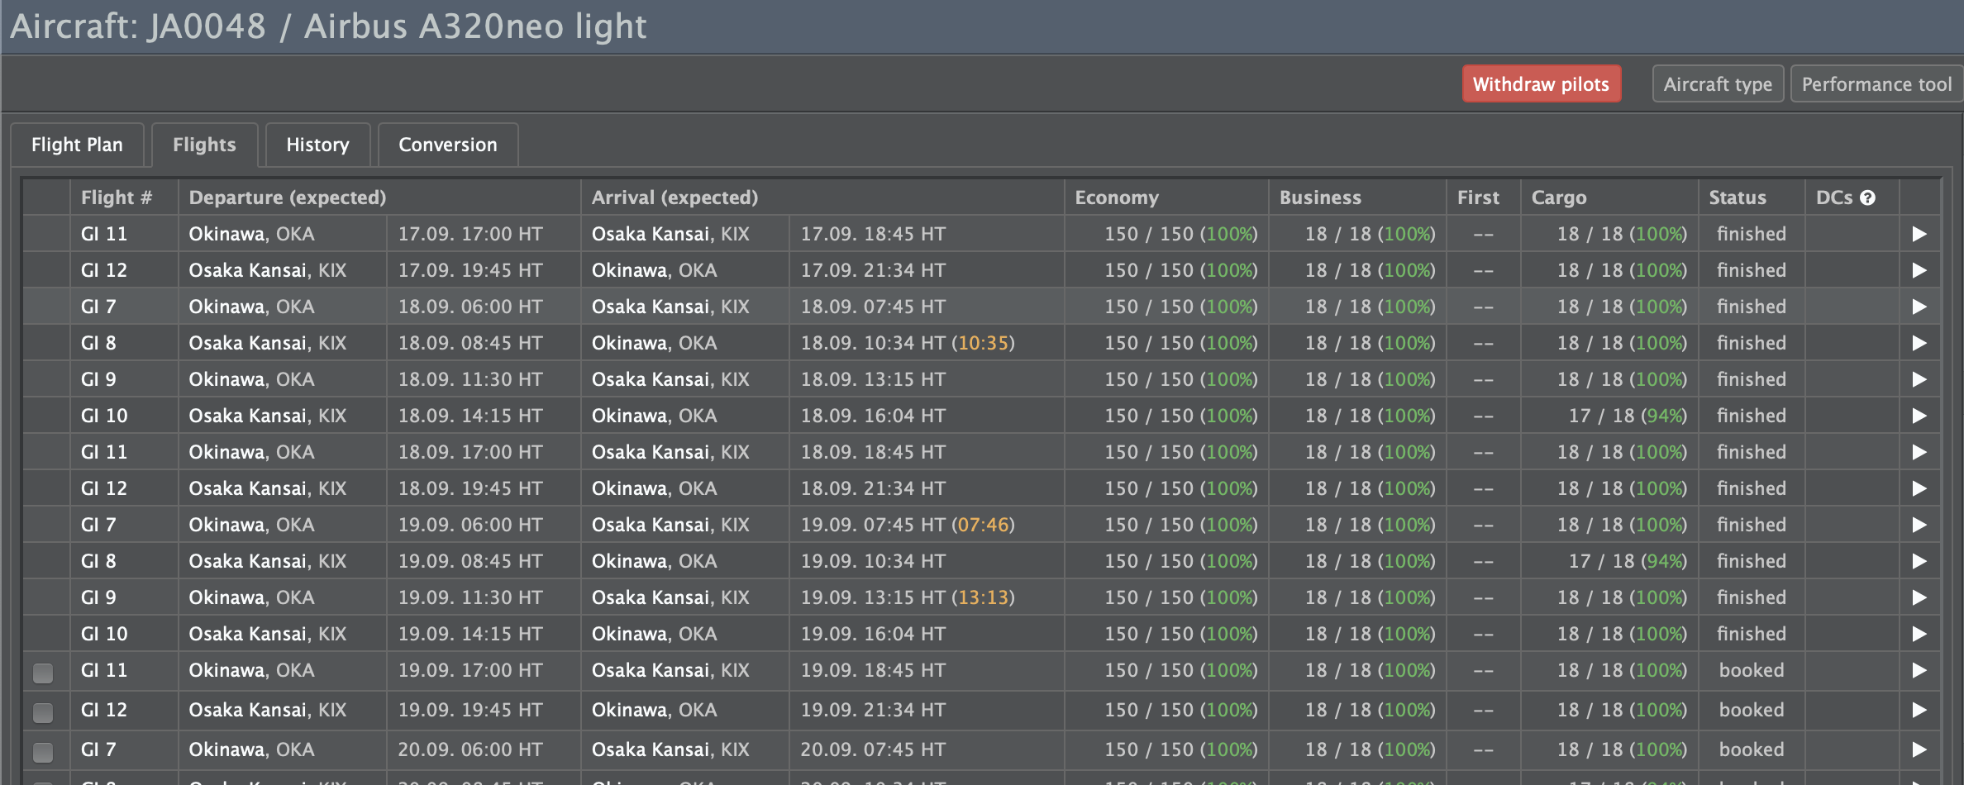Switch to the Flight Plan tab

pos(77,145)
